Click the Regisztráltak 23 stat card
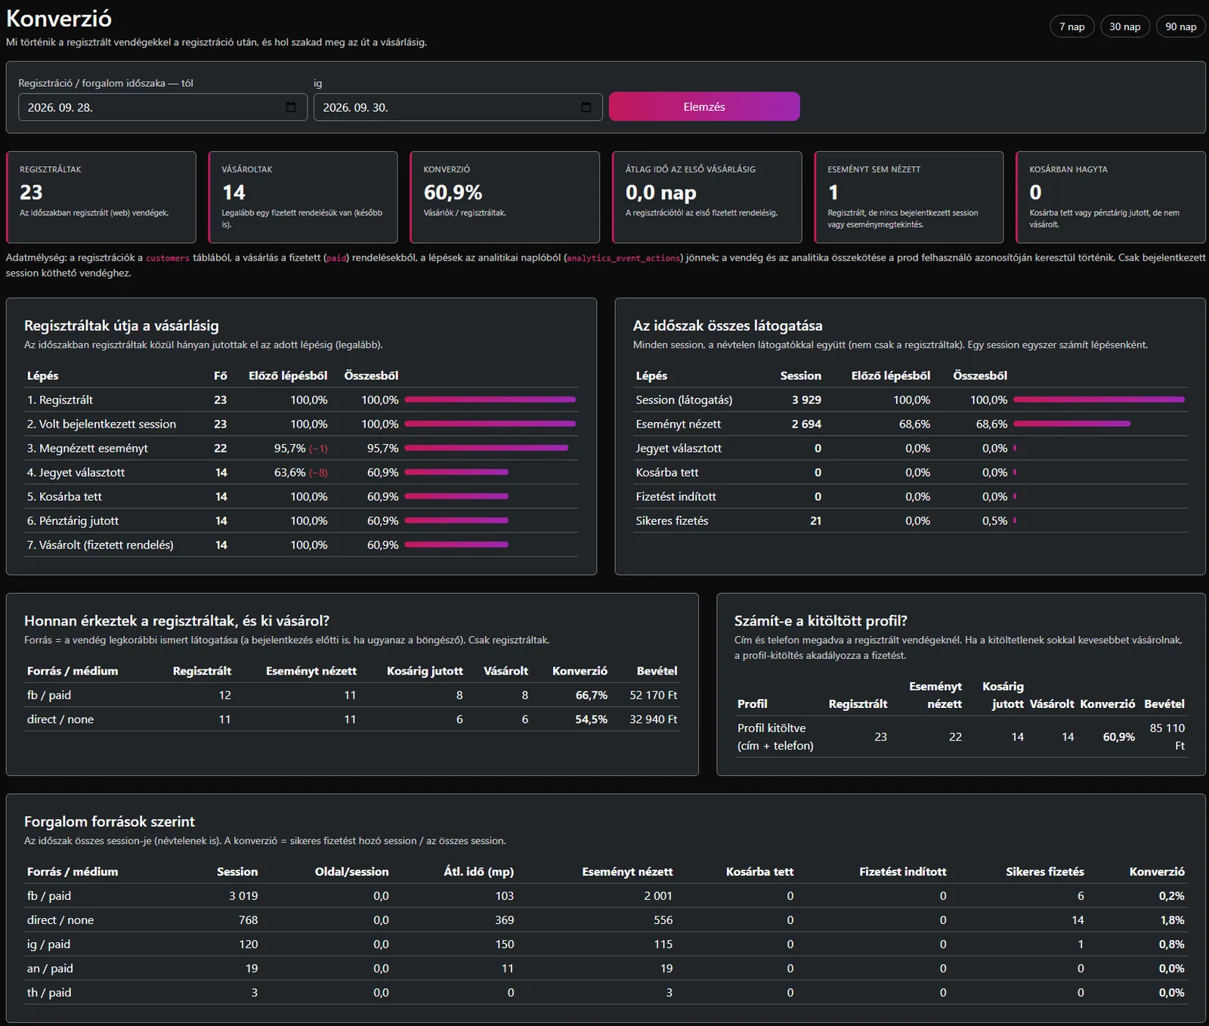 [x=101, y=197]
